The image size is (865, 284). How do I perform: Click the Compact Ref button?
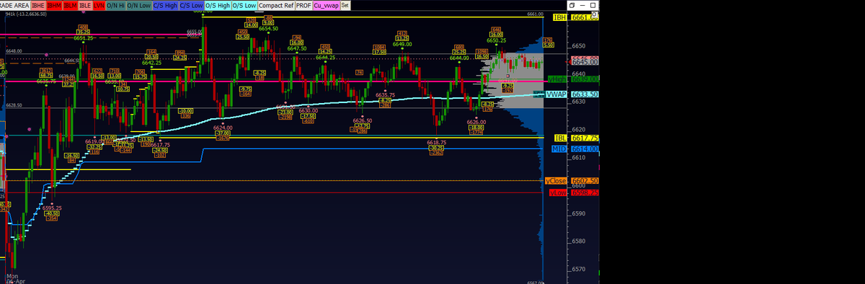pyautogui.click(x=276, y=5)
